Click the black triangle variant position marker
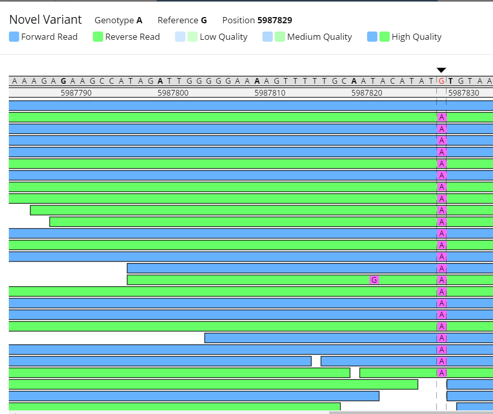The image size is (493, 414). click(441, 70)
